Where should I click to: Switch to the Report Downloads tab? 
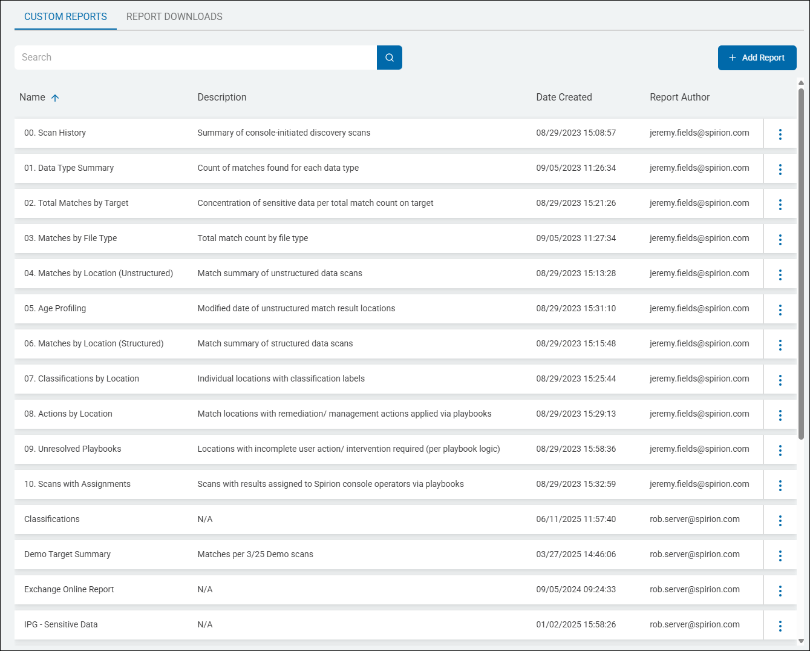tap(174, 16)
